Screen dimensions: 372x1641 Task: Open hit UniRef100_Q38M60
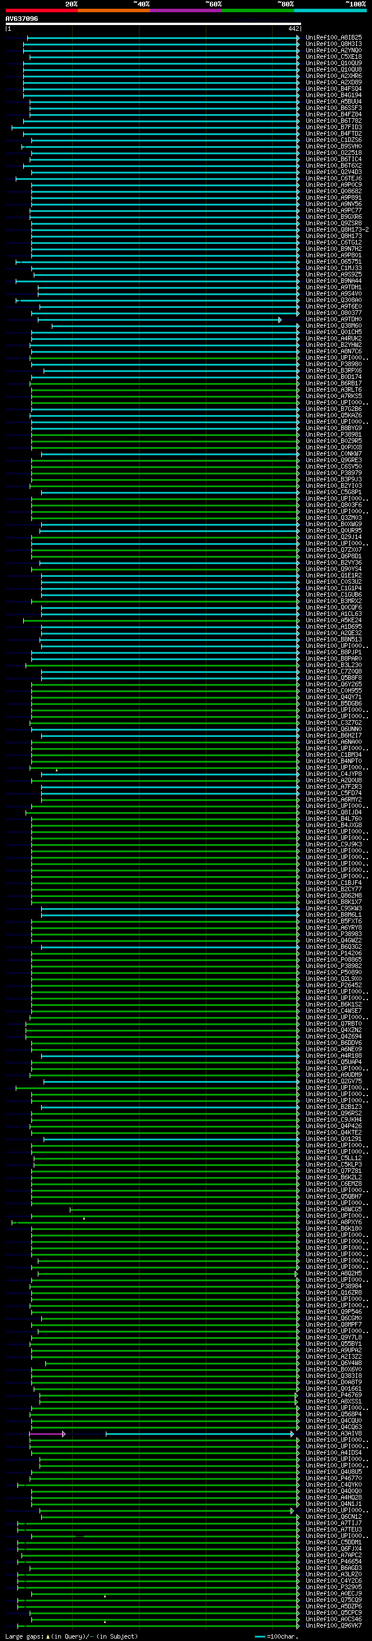tap(334, 325)
